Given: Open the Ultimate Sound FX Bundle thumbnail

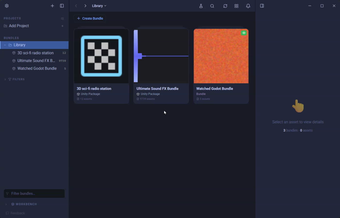Looking at the screenshot, I should [x=161, y=56].
